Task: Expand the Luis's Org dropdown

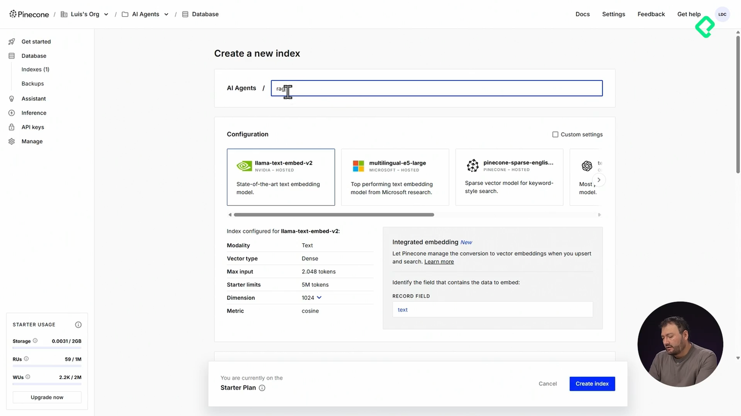Action: pyautogui.click(x=106, y=14)
